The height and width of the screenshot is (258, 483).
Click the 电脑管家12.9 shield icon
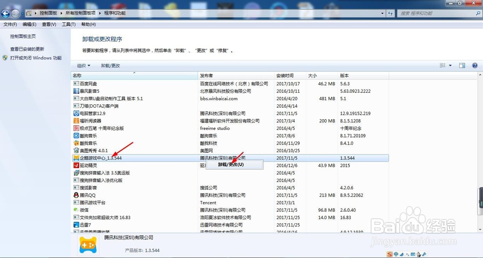[x=76, y=114]
